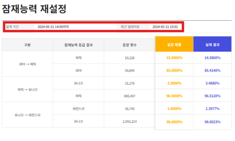
Task: Click the blue 실제 결과 header
Action: tap(212, 44)
